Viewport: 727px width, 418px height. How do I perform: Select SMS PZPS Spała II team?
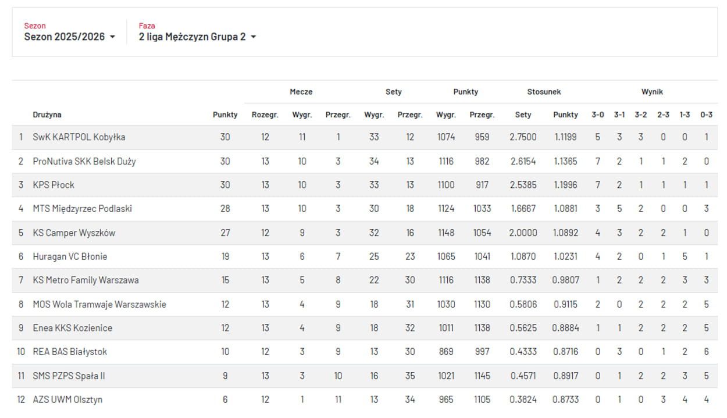[69, 376]
